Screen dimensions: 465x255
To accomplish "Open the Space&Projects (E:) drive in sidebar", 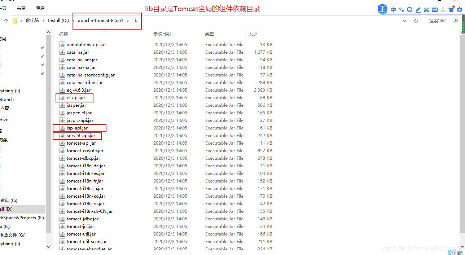I will point(23,218).
